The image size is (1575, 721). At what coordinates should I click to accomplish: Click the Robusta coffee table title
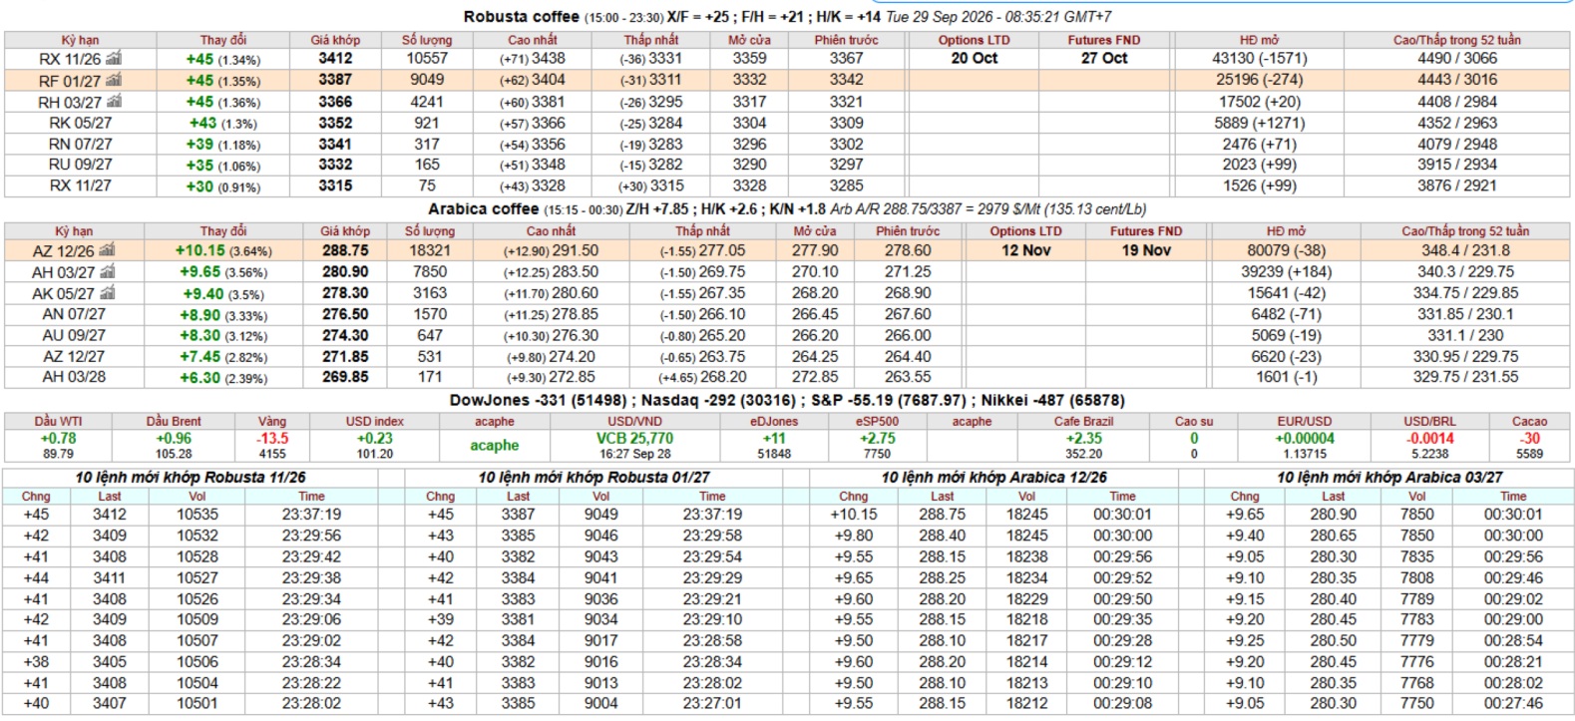521,17
